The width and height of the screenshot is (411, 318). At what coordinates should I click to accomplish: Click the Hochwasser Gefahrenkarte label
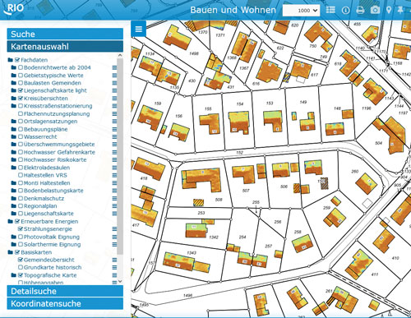(x=59, y=152)
